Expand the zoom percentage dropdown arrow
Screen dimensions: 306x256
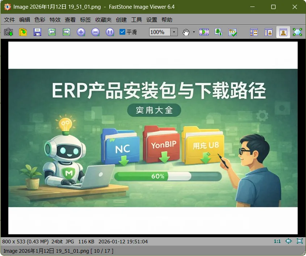coord(174,32)
